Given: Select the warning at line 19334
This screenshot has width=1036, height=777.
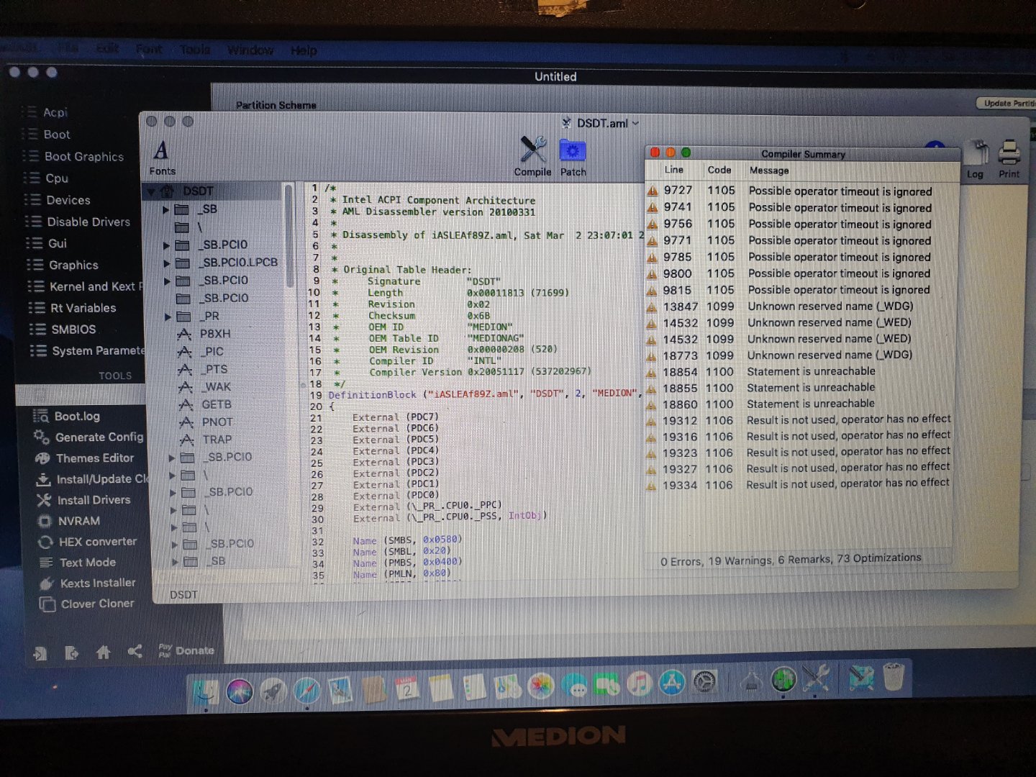Looking at the screenshot, I should tap(799, 485).
